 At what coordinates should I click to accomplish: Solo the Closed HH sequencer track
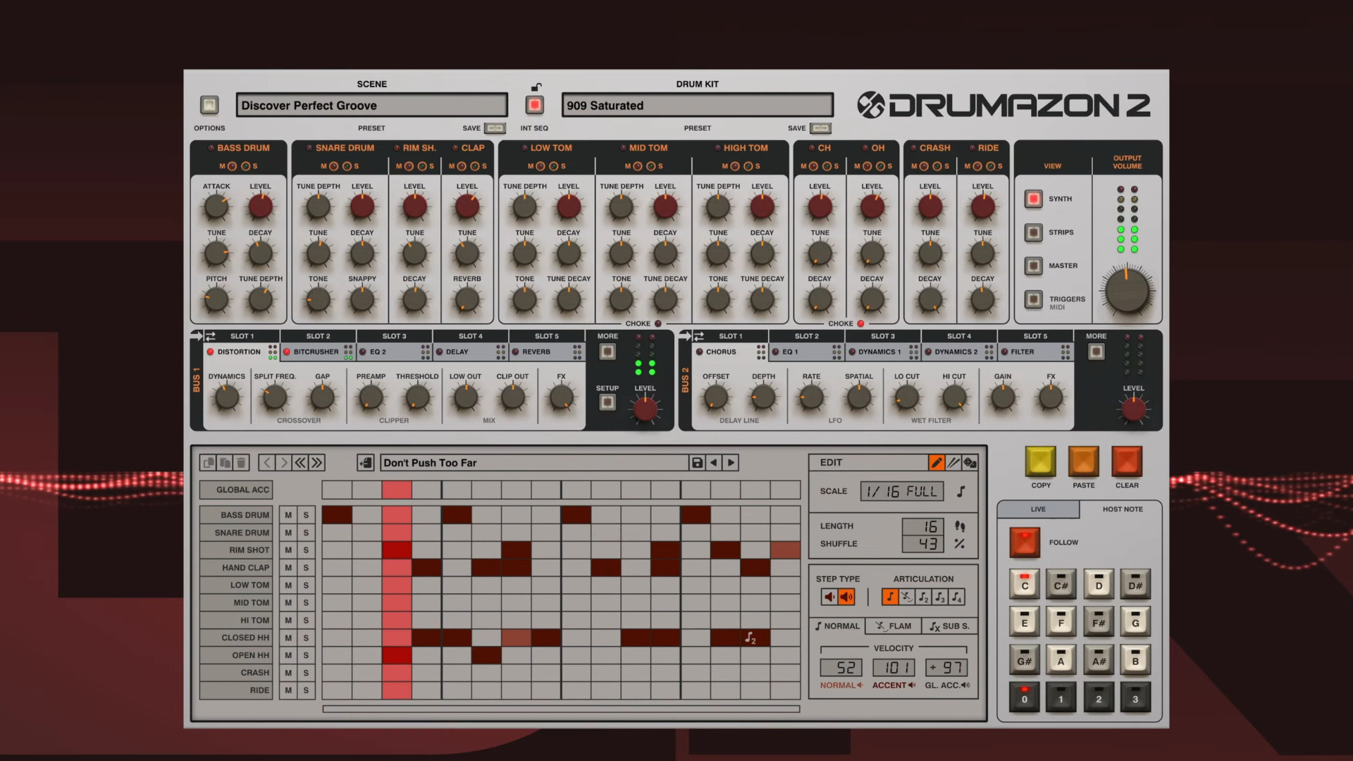point(306,638)
